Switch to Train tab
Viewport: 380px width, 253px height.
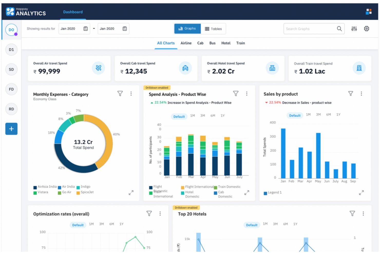241,43
